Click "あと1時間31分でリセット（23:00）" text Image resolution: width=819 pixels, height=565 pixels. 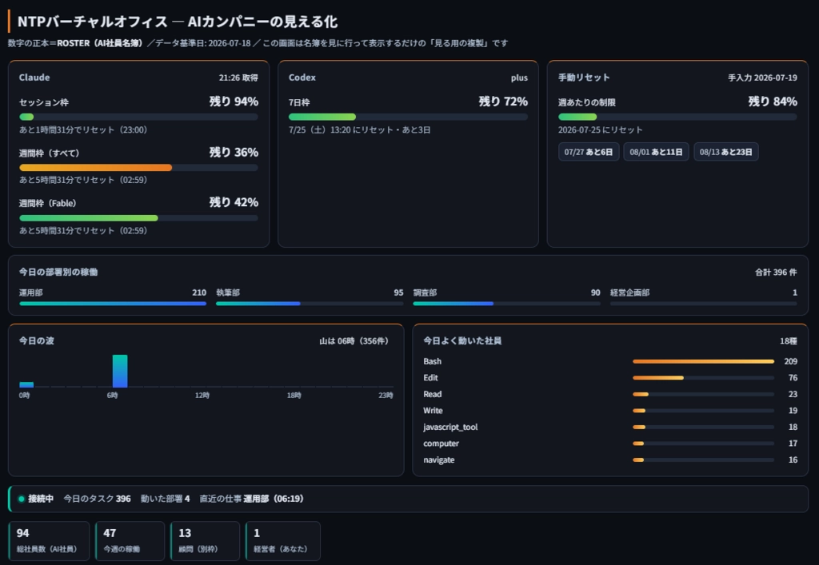pyautogui.click(x=83, y=130)
